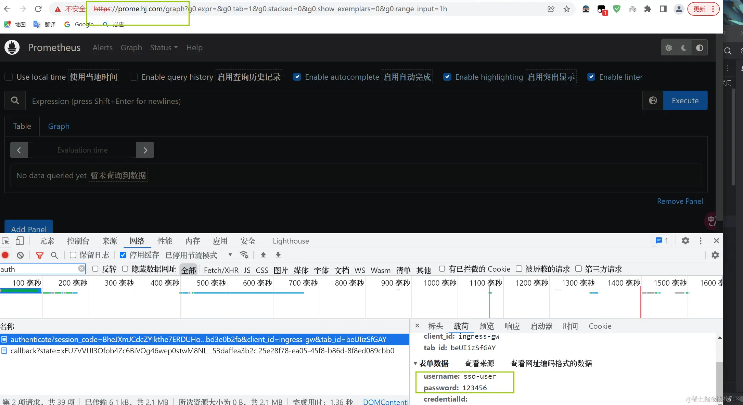
Task: Click the Execute button
Action: click(x=684, y=100)
